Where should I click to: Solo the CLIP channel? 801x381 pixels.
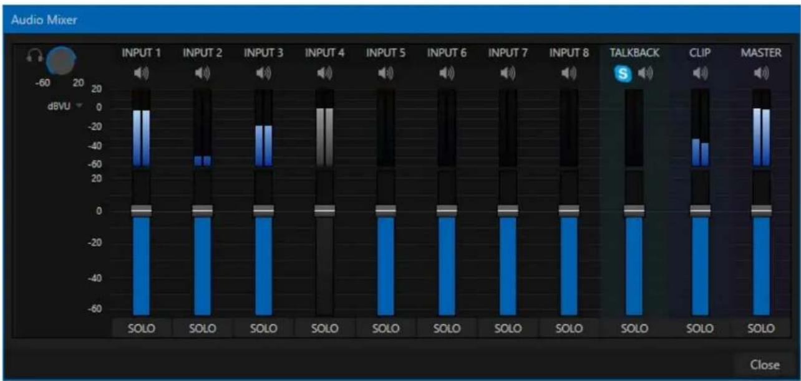(701, 328)
